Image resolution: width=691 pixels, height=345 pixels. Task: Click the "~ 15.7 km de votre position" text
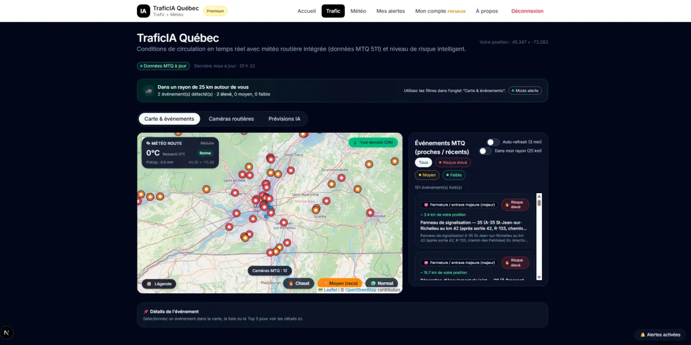[444, 273]
